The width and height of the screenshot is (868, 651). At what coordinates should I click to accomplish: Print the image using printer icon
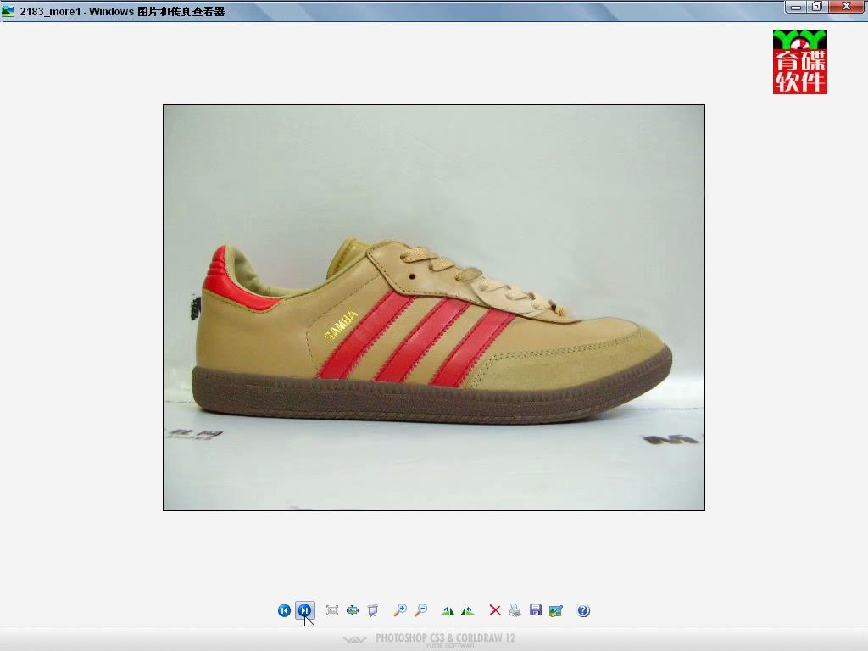[x=515, y=610]
